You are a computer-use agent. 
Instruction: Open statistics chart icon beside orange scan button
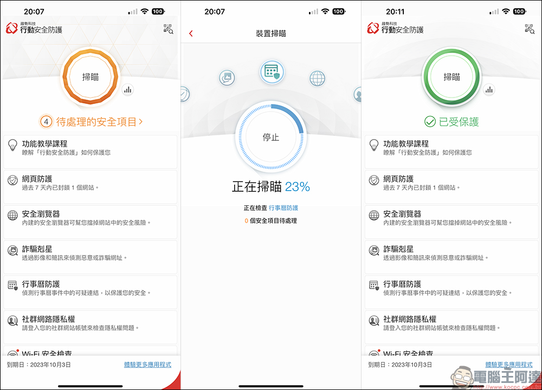[128, 90]
